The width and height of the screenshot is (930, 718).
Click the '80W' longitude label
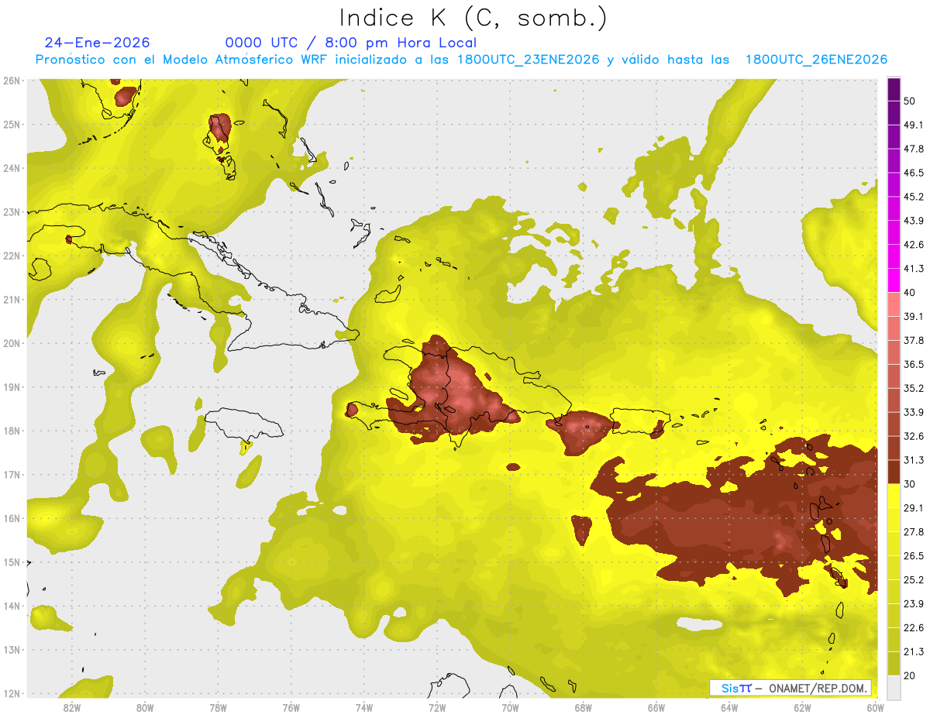click(144, 708)
